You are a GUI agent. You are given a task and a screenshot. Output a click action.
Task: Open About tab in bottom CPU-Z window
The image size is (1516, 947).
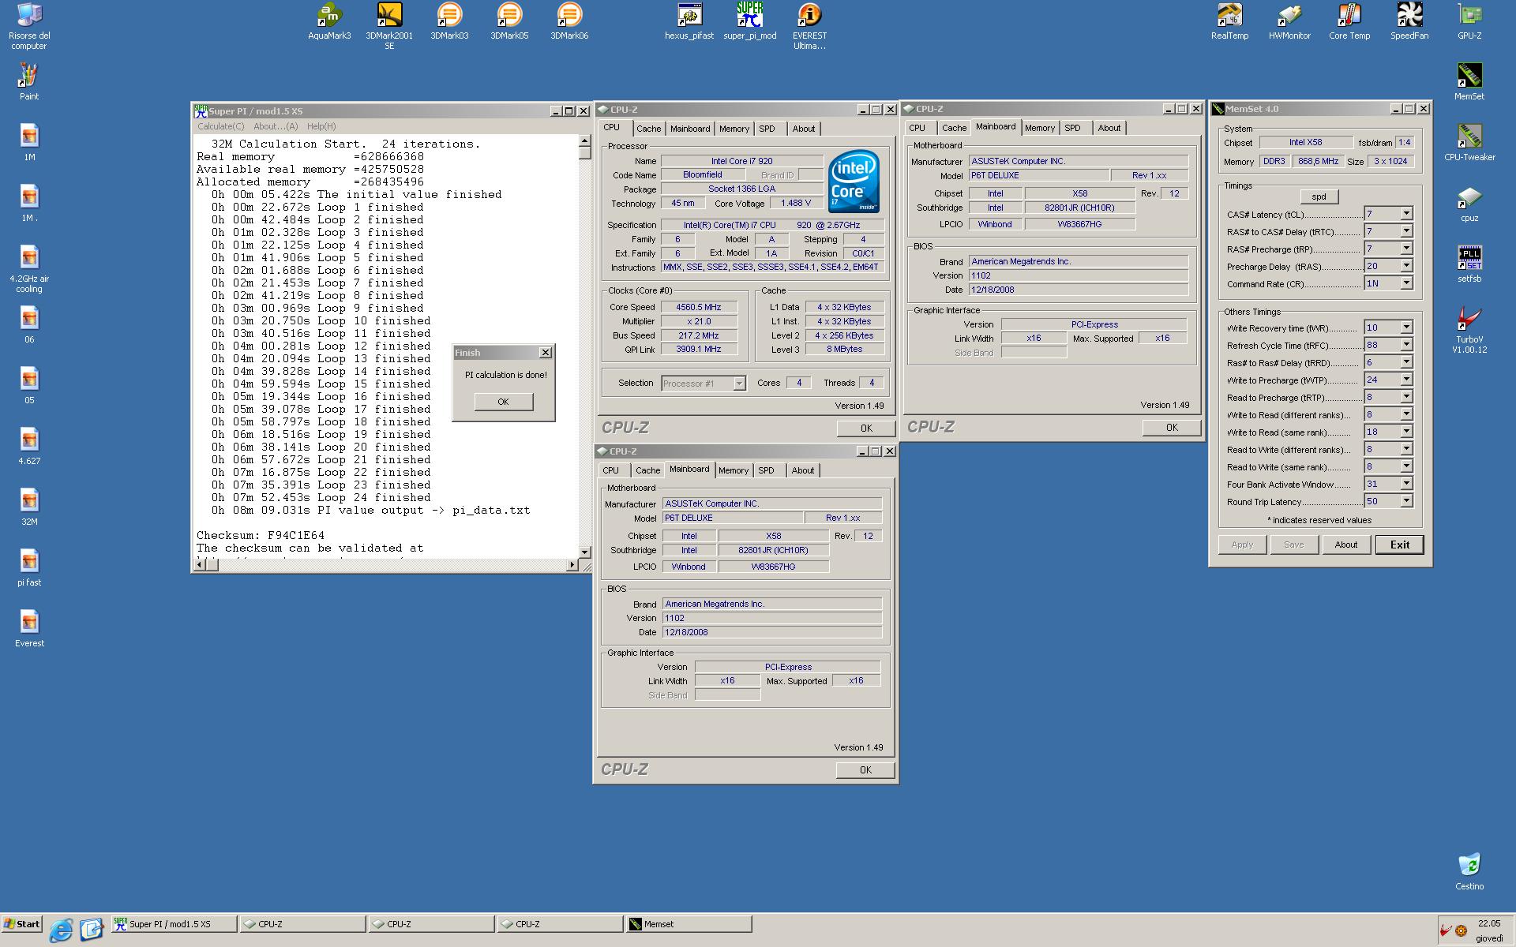click(x=803, y=470)
